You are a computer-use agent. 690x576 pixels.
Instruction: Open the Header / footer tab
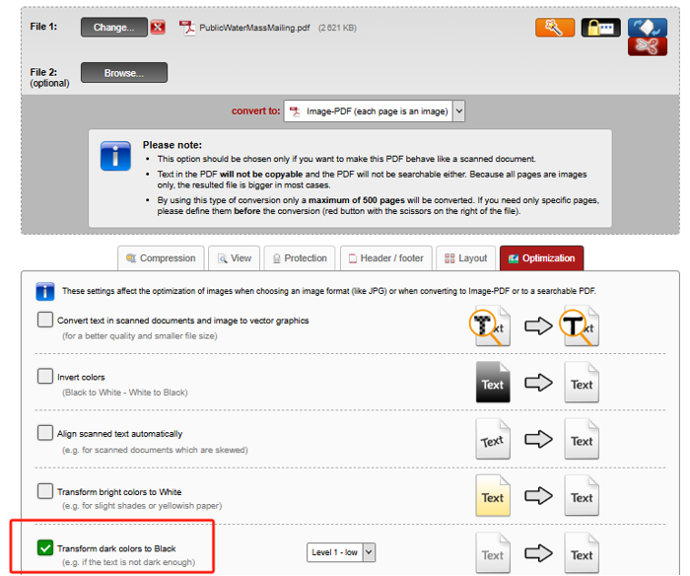386,258
